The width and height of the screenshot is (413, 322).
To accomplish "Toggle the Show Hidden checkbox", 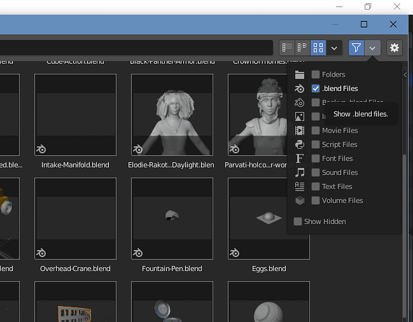I will pyautogui.click(x=298, y=222).
